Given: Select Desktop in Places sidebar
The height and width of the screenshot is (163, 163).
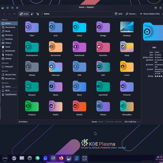Looking at the screenshot, I should [x=9, y=39].
